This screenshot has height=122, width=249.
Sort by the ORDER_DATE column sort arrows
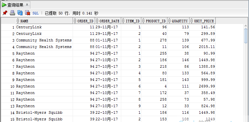(x=97, y=21)
